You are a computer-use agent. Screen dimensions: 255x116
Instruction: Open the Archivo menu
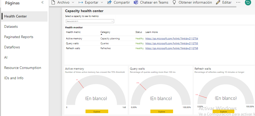(63, 2)
